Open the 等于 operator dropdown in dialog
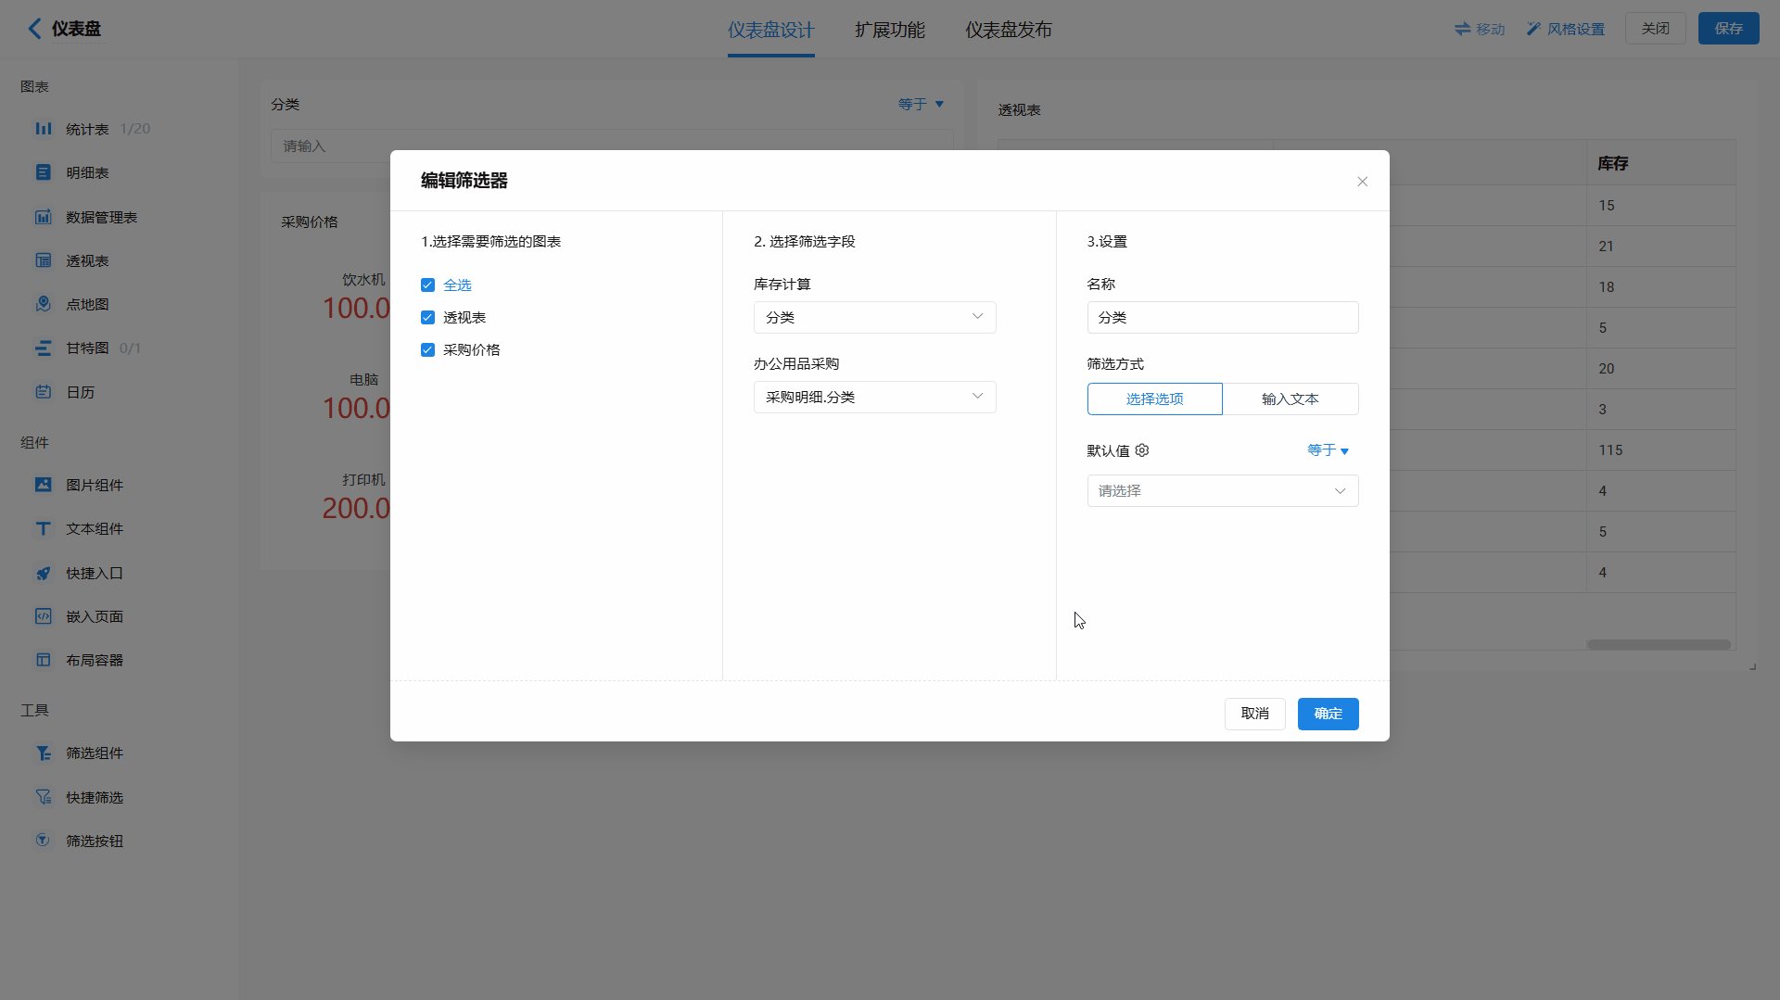The height and width of the screenshot is (1000, 1780). (x=1328, y=450)
